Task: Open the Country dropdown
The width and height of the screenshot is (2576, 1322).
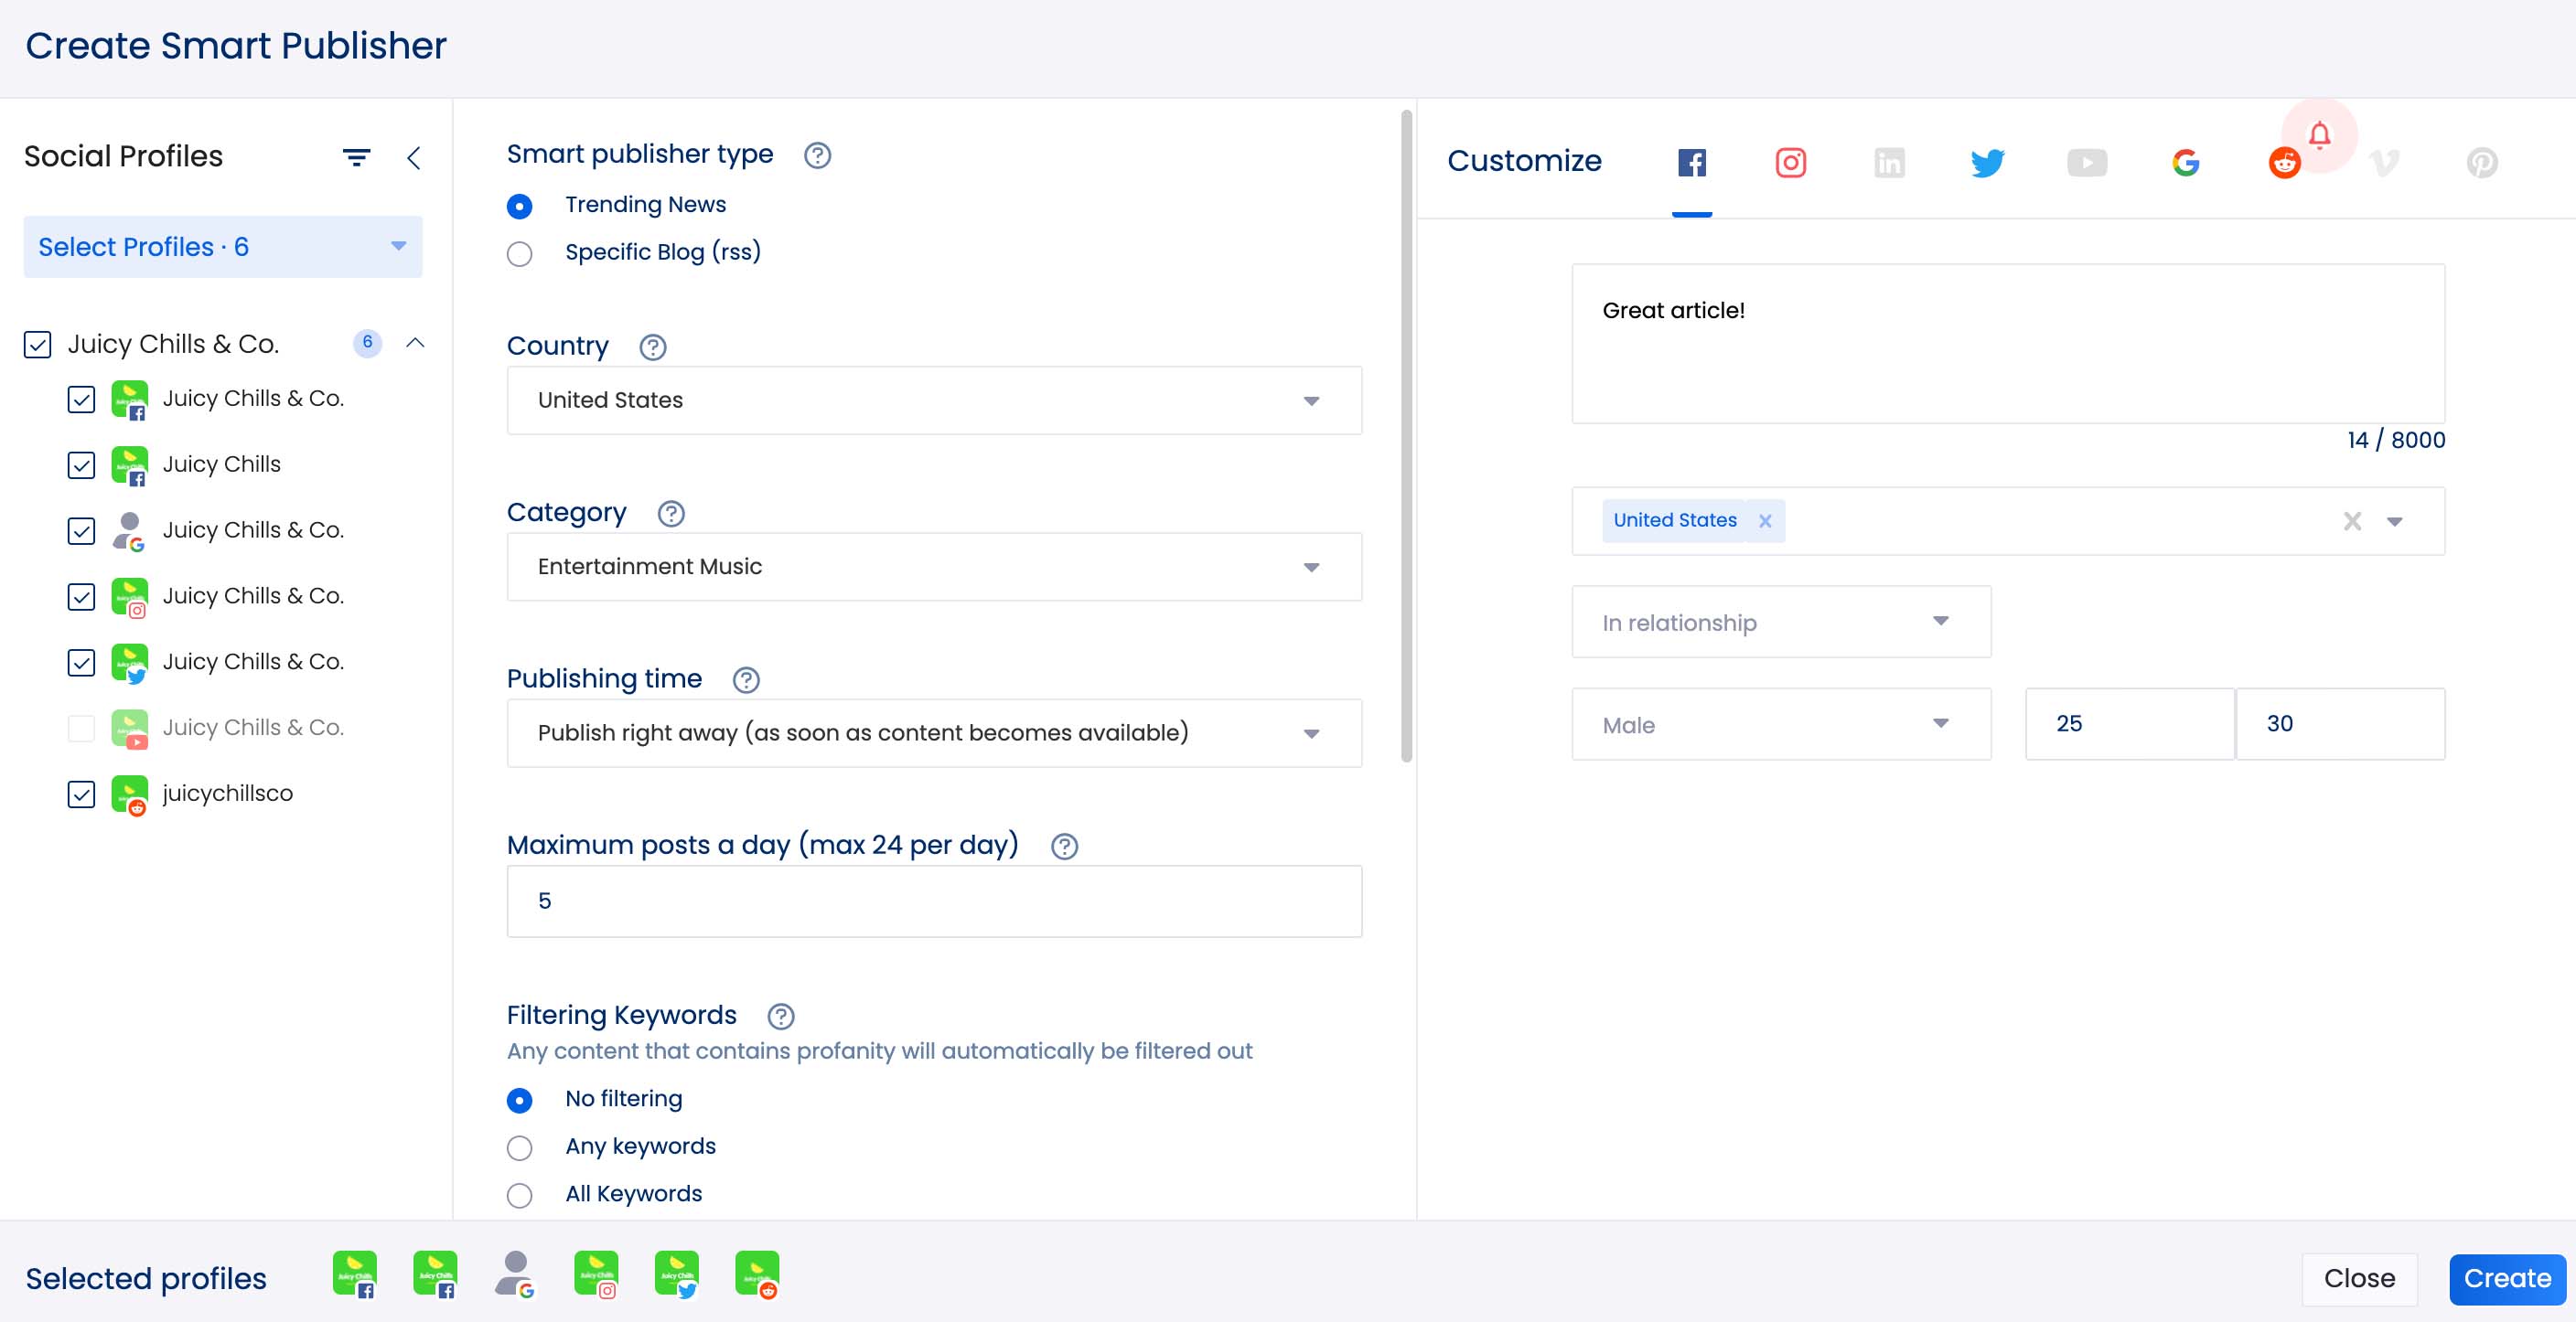Action: pyautogui.click(x=933, y=400)
